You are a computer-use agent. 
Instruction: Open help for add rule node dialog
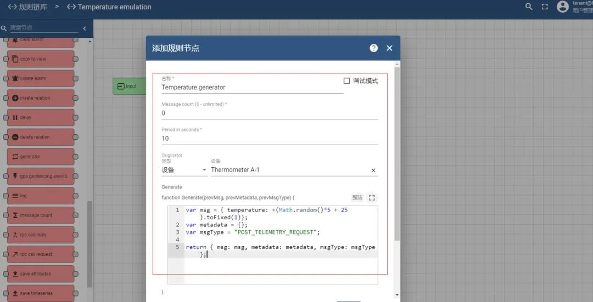374,48
